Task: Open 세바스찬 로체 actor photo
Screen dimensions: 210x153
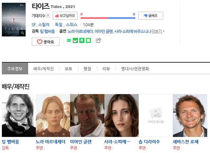Action: [x=190, y=115]
